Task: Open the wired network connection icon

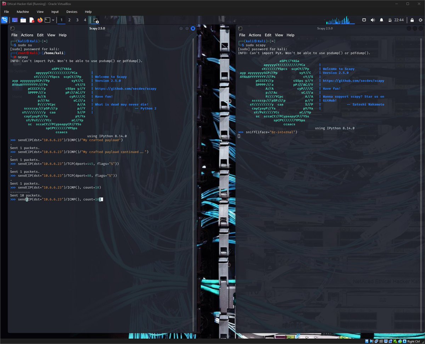Action: coord(364,20)
